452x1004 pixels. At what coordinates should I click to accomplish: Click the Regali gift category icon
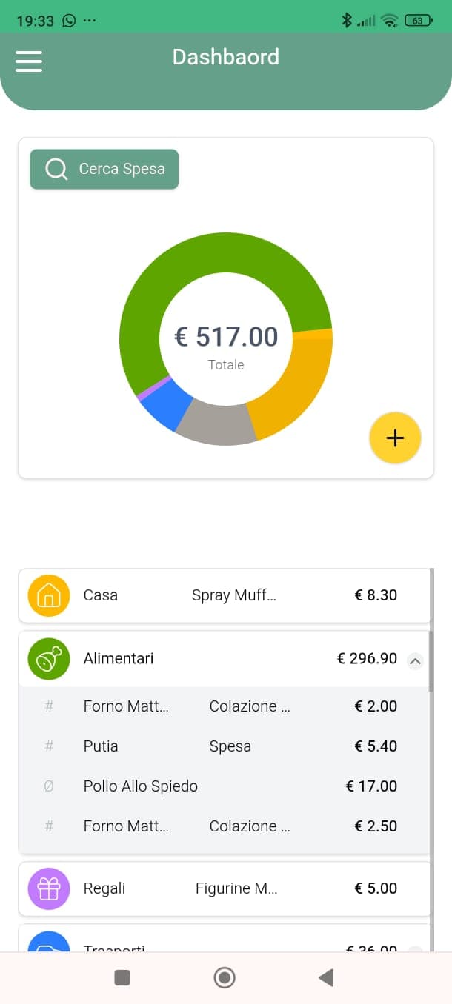[x=49, y=888]
